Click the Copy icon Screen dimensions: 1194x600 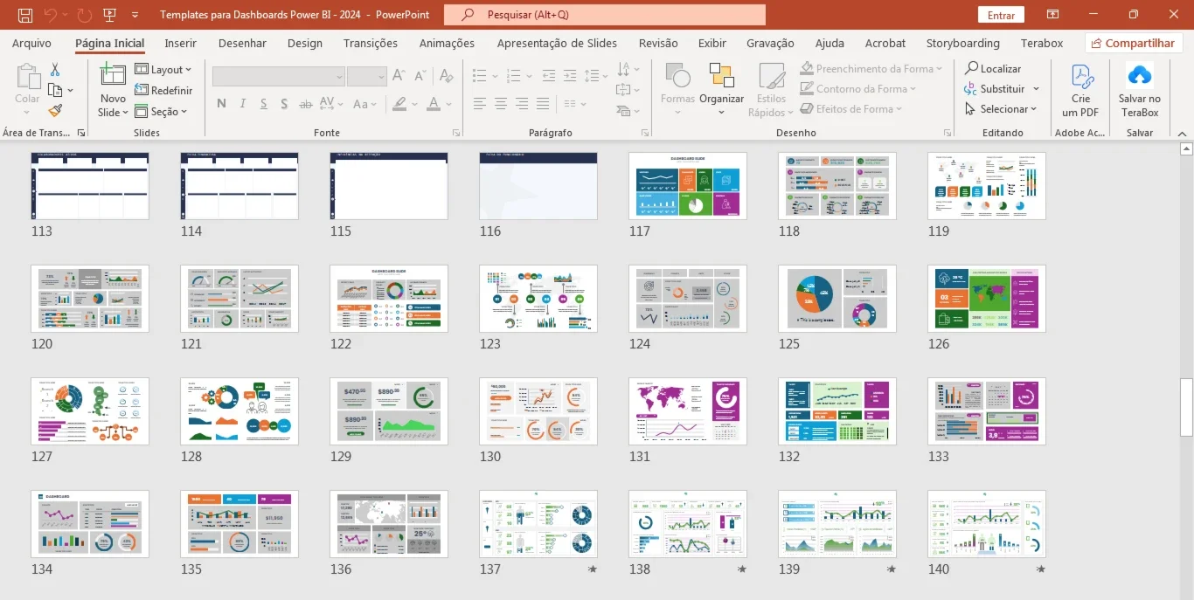(x=55, y=90)
